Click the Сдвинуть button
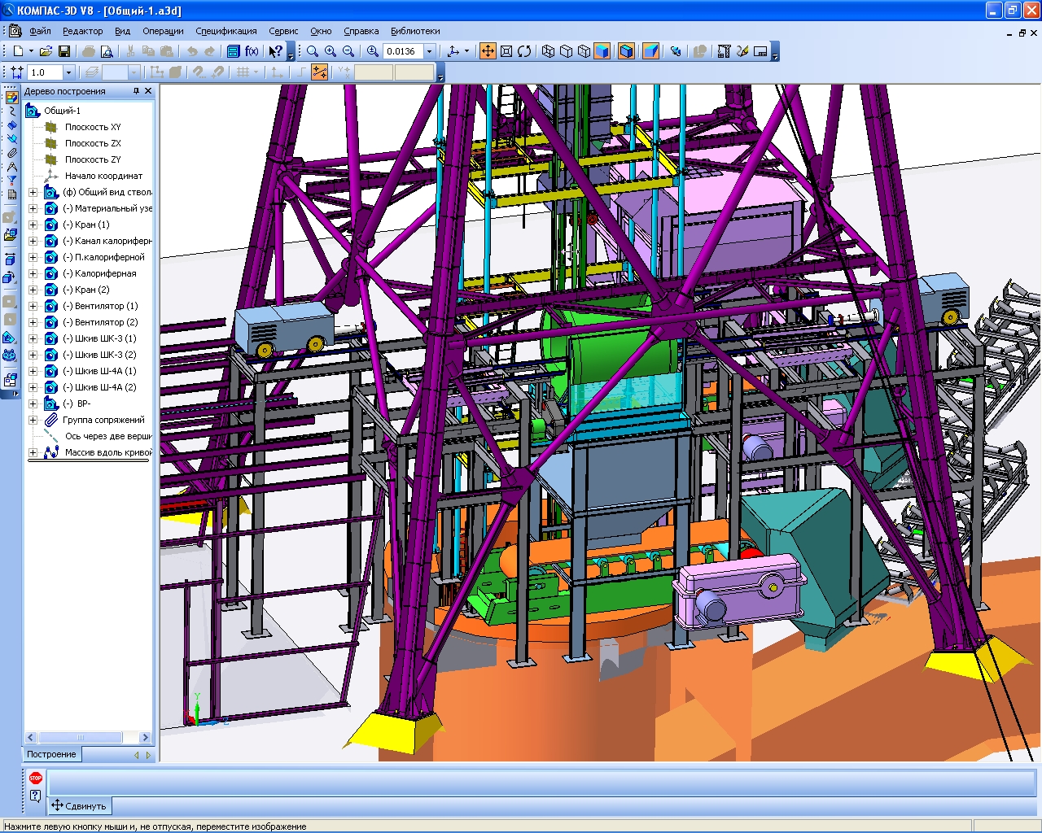1042x833 pixels. click(79, 806)
